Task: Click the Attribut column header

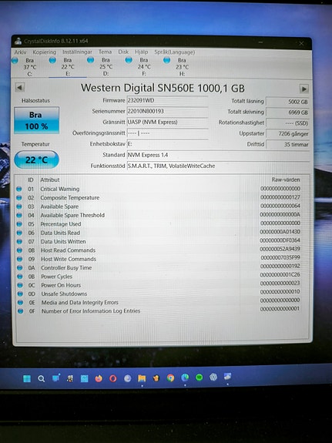Action: pyautogui.click(x=50, y=180)
